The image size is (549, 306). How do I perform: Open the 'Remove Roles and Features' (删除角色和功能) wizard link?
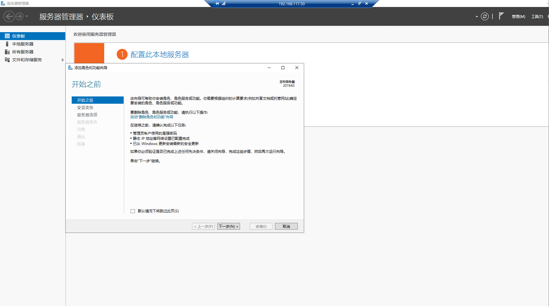(x=152, y=117)
